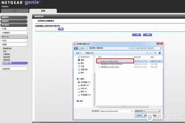Select 计算机 in navigation pane
Viewport: 185px width, 123px height.
point(80,79)
